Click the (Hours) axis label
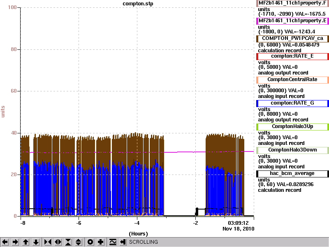329x247 pixels. click(138, 234)
